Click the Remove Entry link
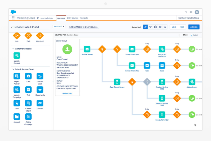 click(x=67, y=93)
